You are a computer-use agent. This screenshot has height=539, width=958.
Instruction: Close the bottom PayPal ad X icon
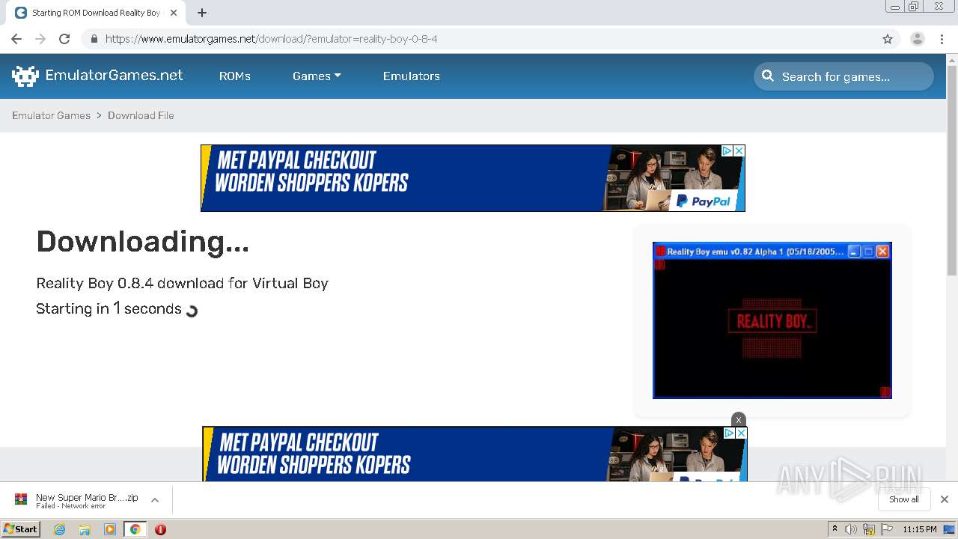coord(741,433)
